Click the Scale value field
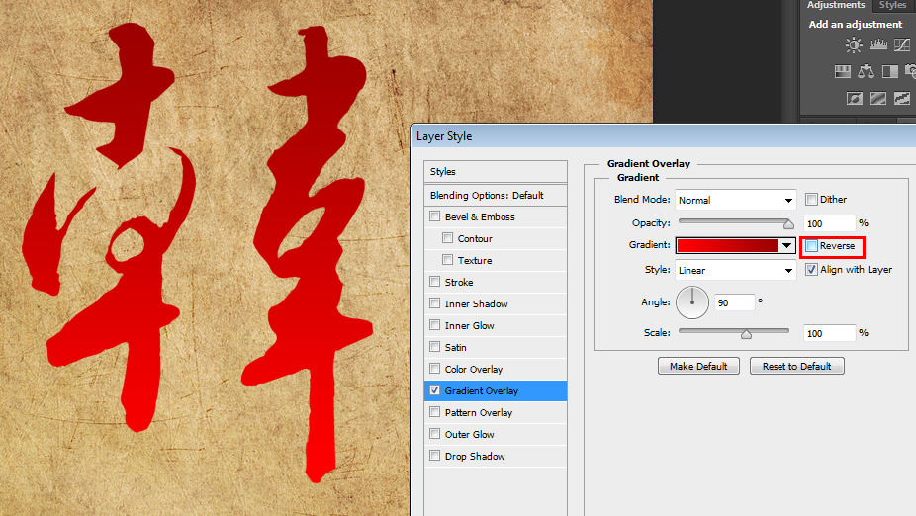Image resolution: width=916 pixels, height=516 pixels. [830, 333]
